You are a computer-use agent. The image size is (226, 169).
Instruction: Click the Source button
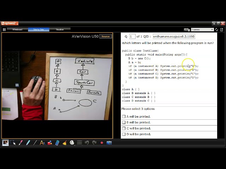point(106,37)
